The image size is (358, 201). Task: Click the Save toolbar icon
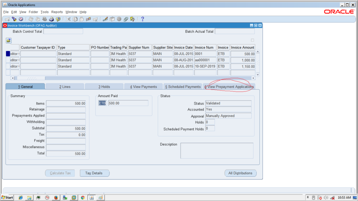click(x=31, y=19)
